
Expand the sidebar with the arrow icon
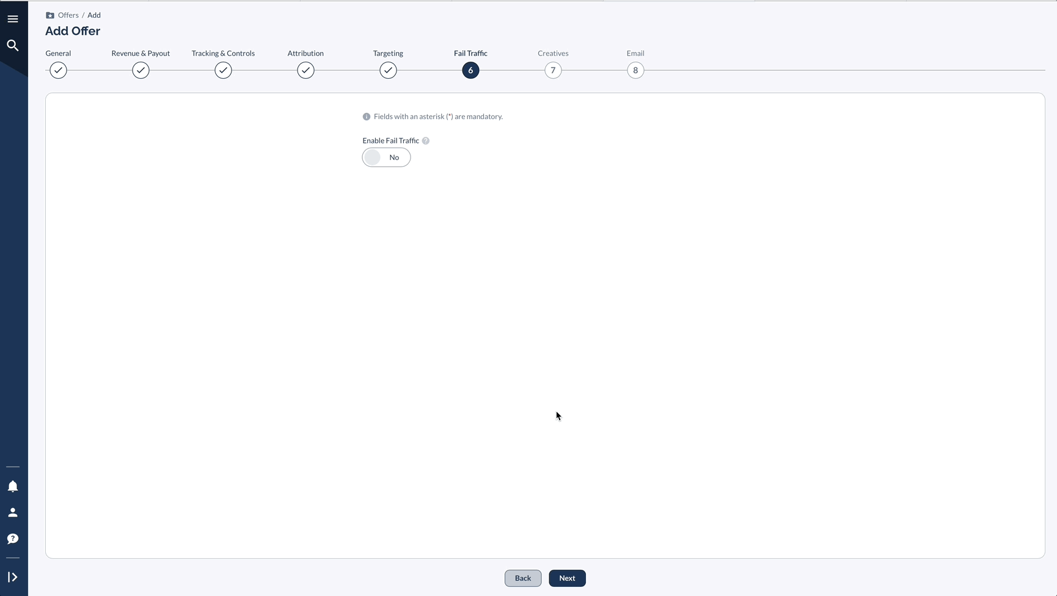coord(12,576)
